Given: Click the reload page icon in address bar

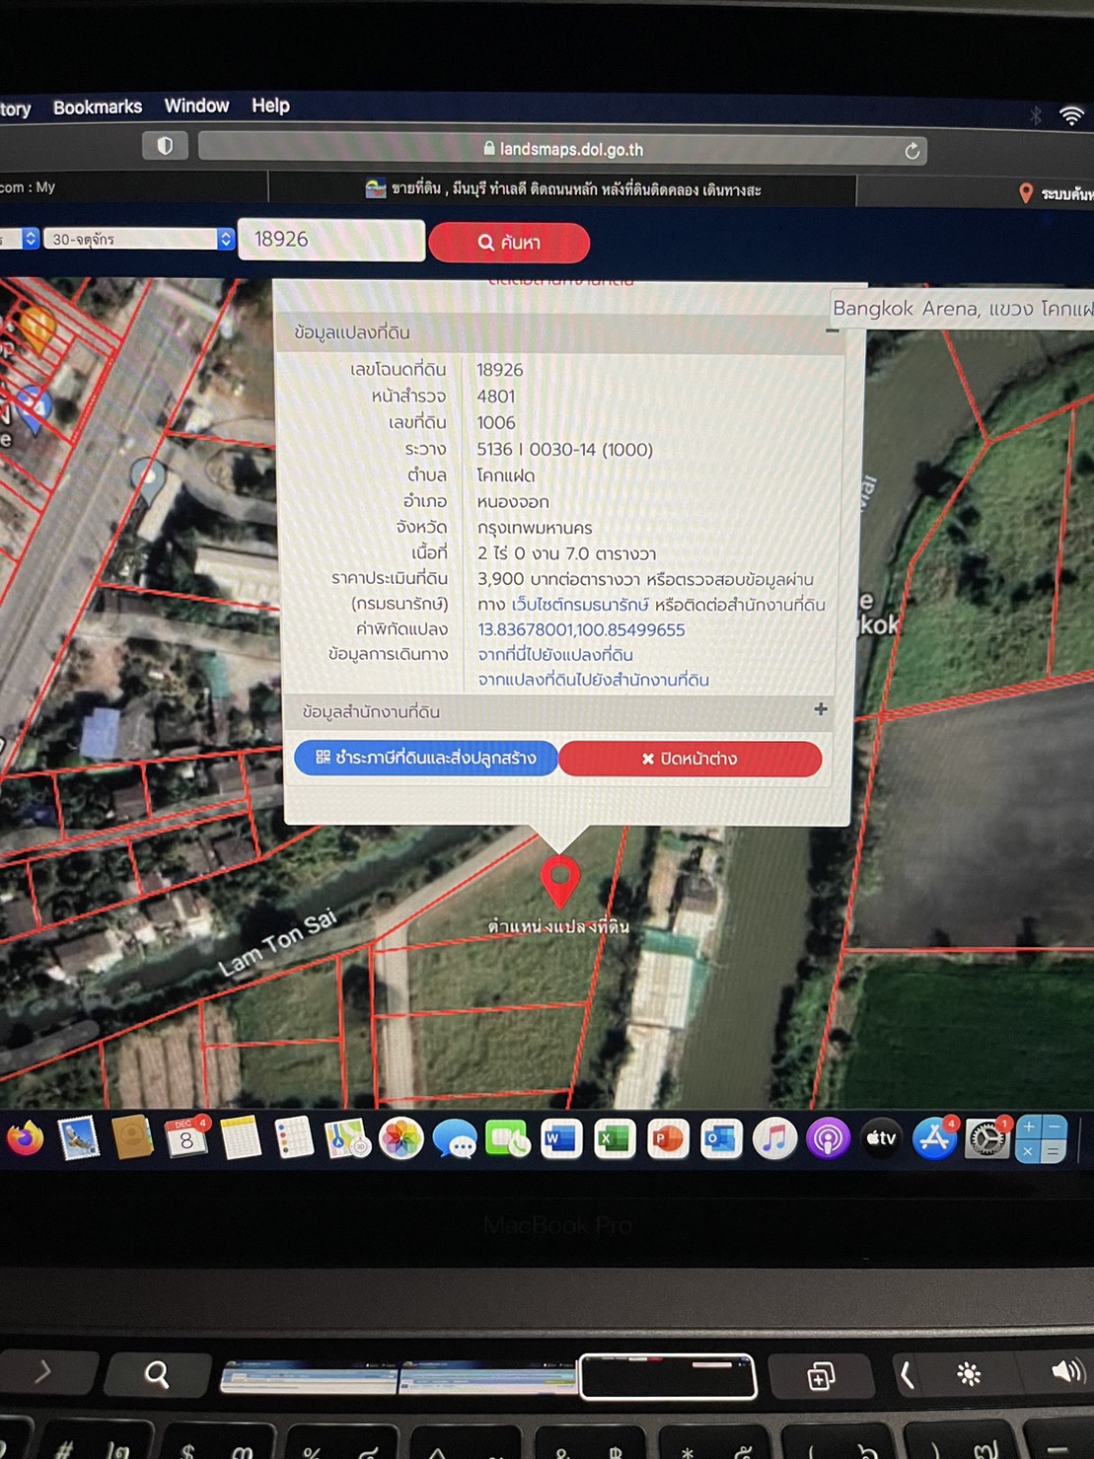Looking at the screenshot, I should pos(912,151).
